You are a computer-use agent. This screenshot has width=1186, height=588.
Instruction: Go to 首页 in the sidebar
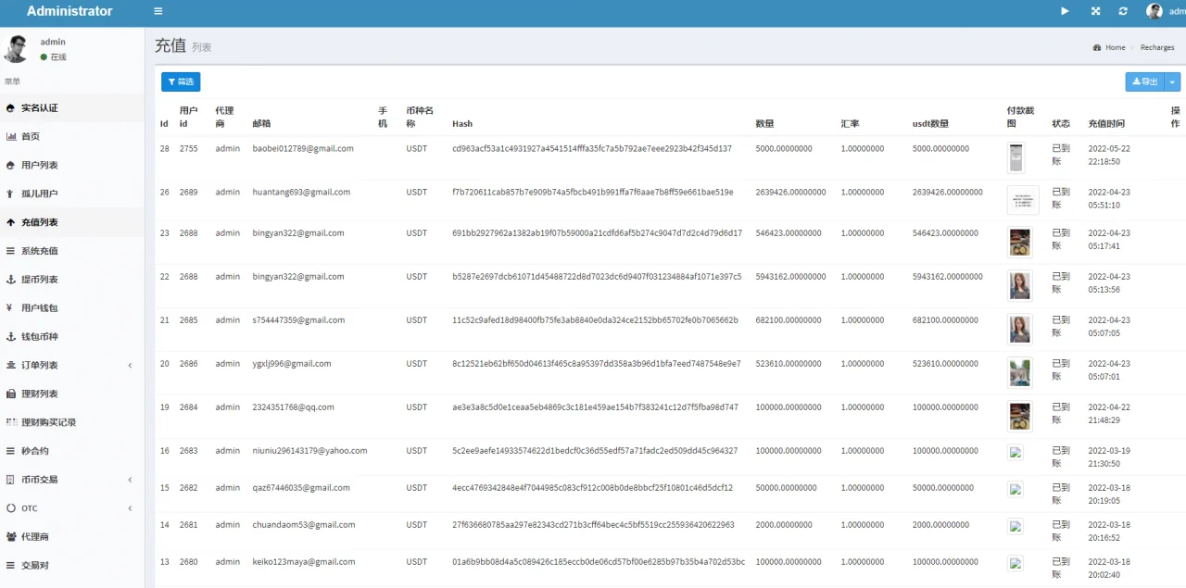(x=31, y=137)
